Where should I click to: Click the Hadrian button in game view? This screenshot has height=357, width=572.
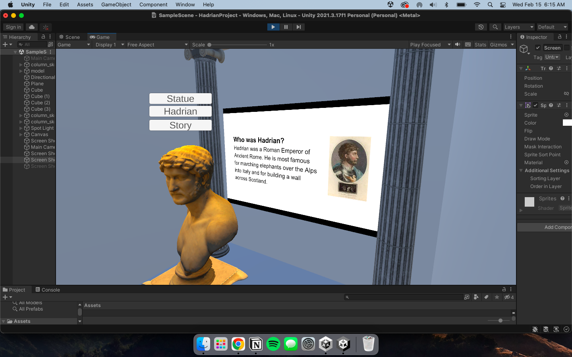pos(180,111)
